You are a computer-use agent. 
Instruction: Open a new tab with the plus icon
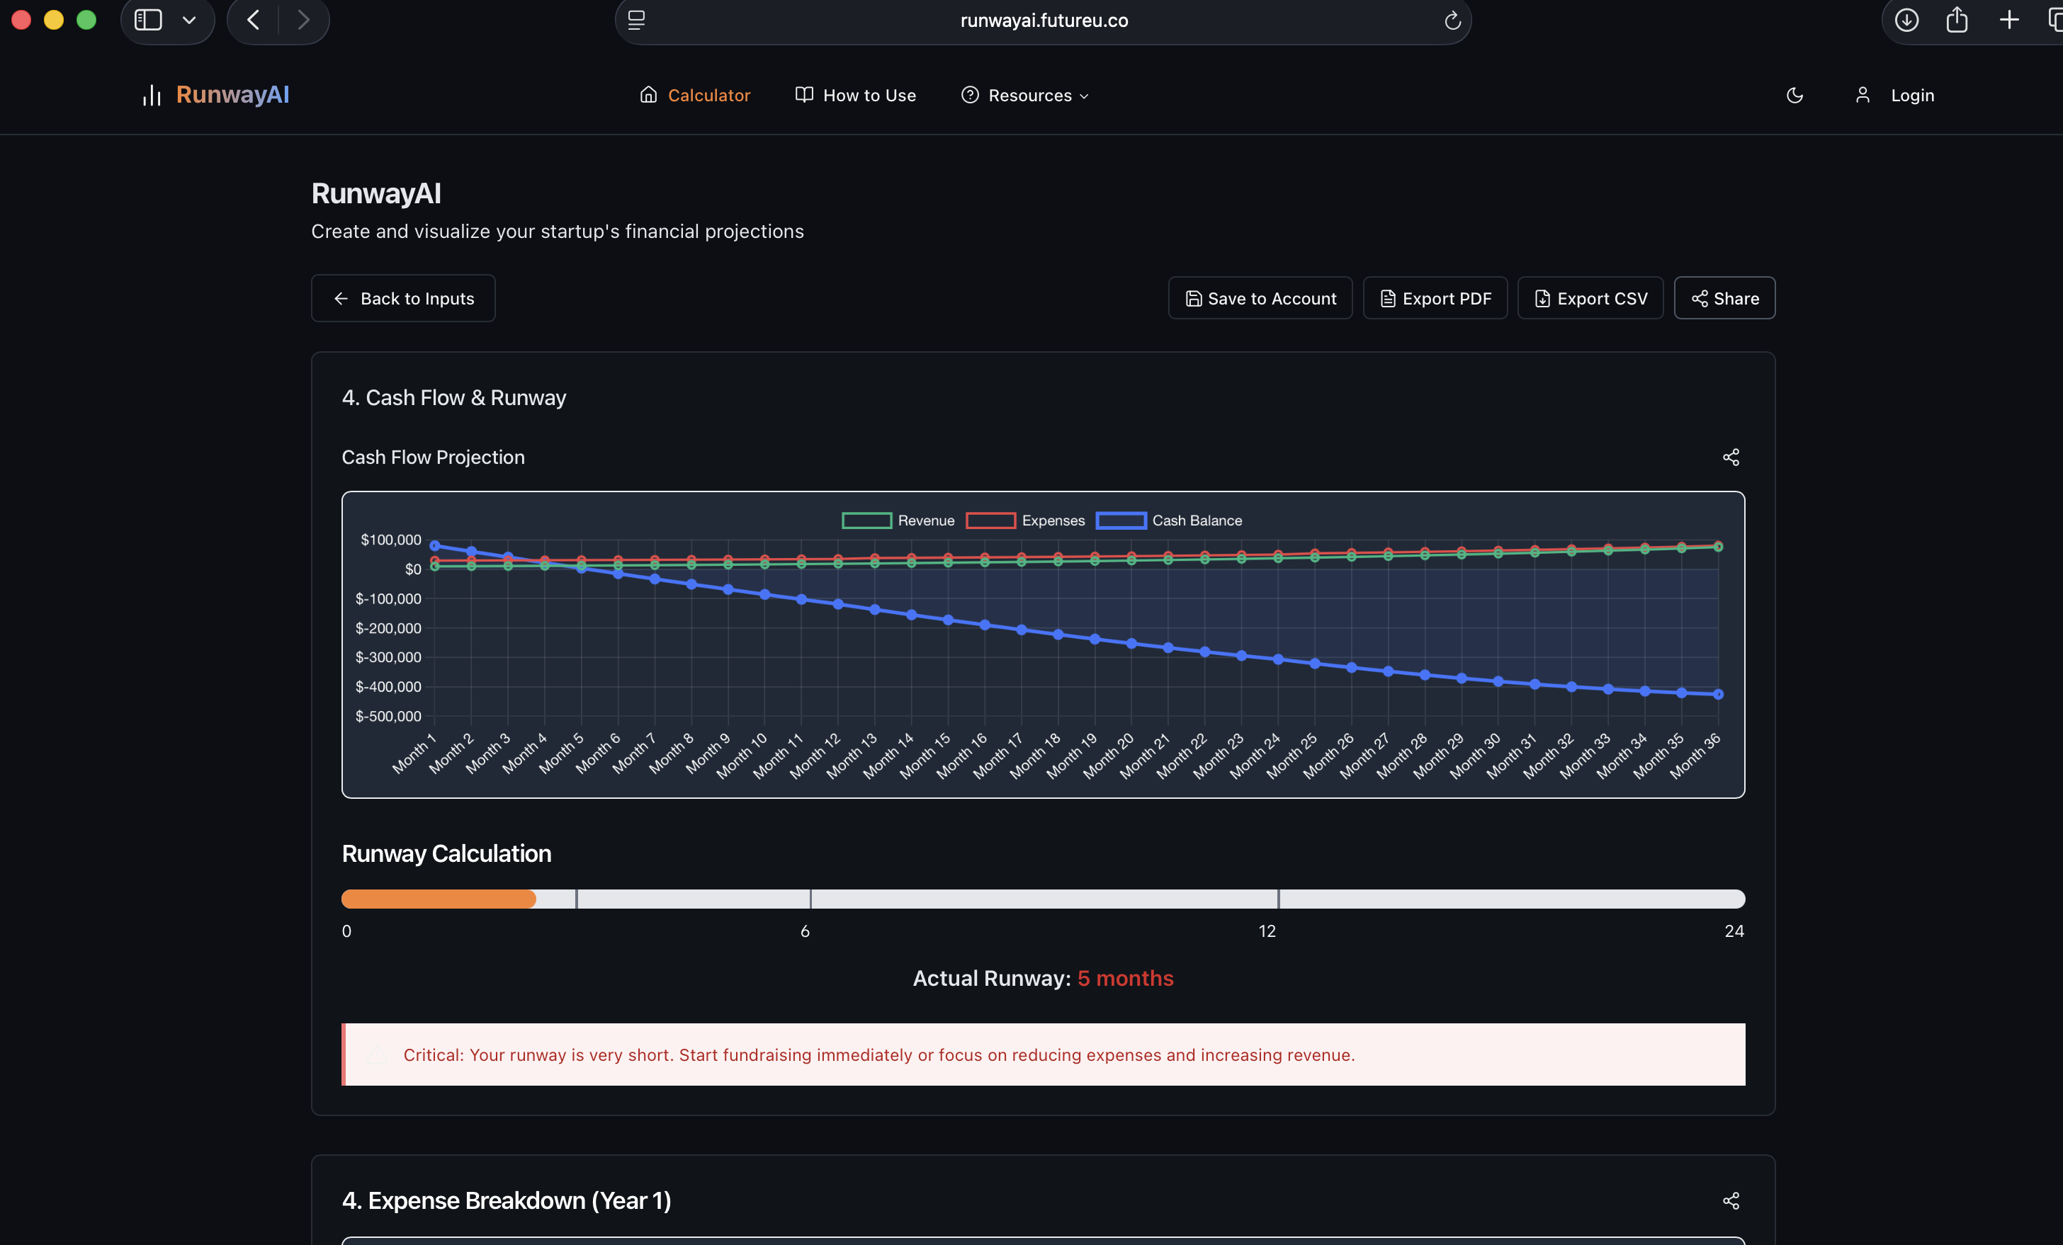click(x=2008, y=20)
